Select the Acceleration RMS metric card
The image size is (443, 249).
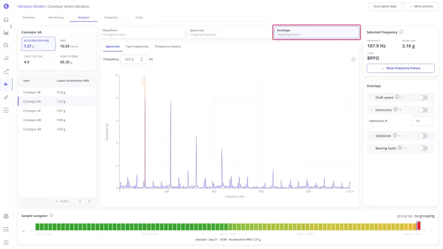coord(38,44)
